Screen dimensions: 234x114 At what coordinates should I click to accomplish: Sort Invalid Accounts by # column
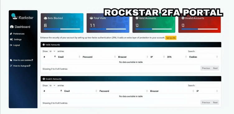53,91
